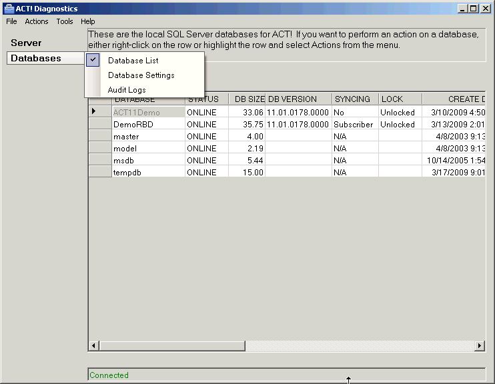495x384 pixels.
Task: Select the tempdb row header
Action: click(x=99, y=172)
